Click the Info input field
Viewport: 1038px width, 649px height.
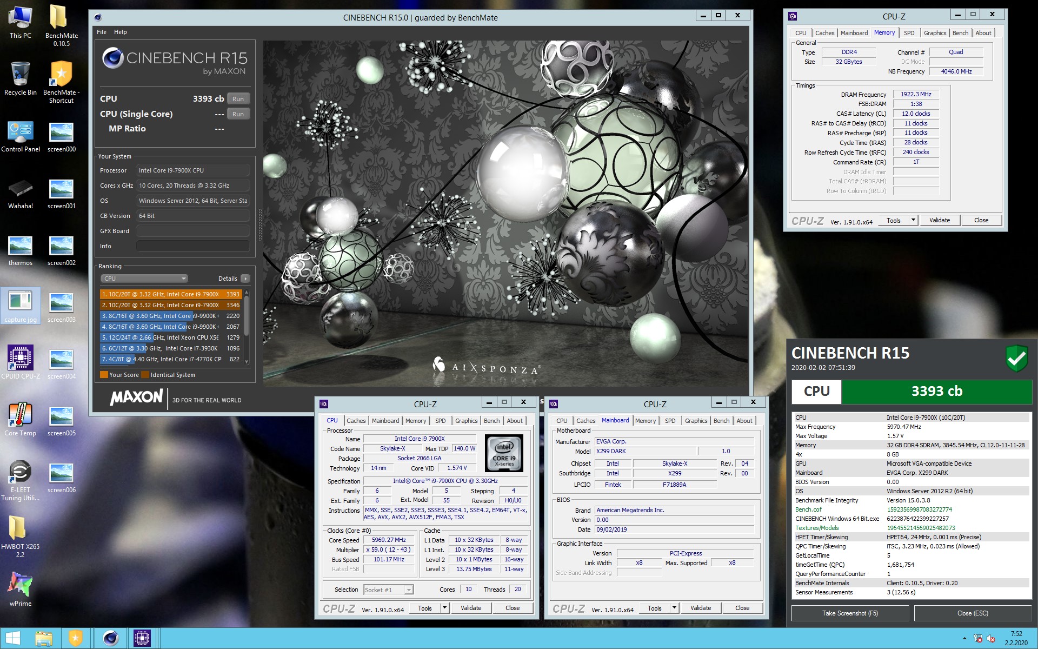click(x=193, y=246)
